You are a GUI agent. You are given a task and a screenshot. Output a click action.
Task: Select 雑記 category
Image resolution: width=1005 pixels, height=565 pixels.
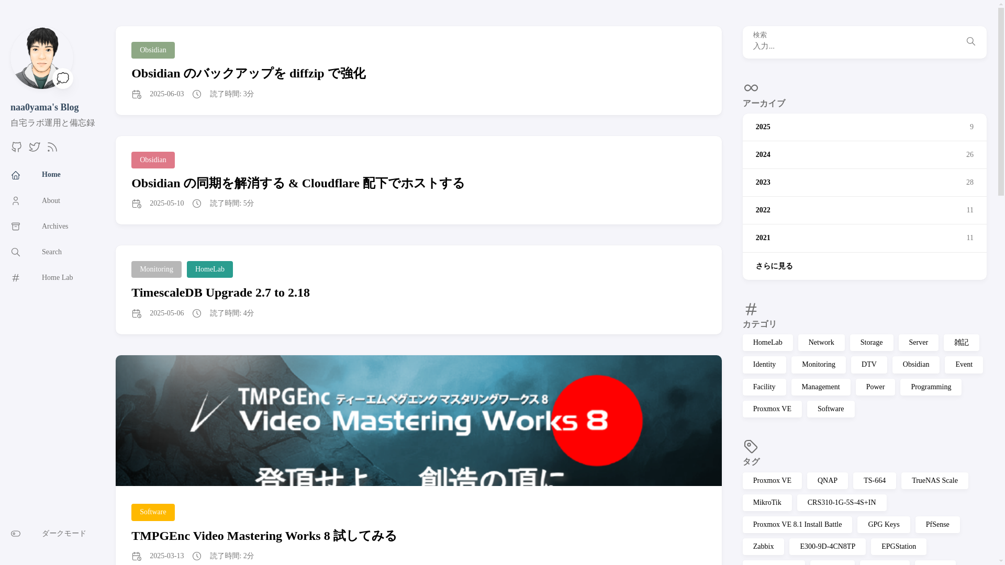tap(962, 343)
